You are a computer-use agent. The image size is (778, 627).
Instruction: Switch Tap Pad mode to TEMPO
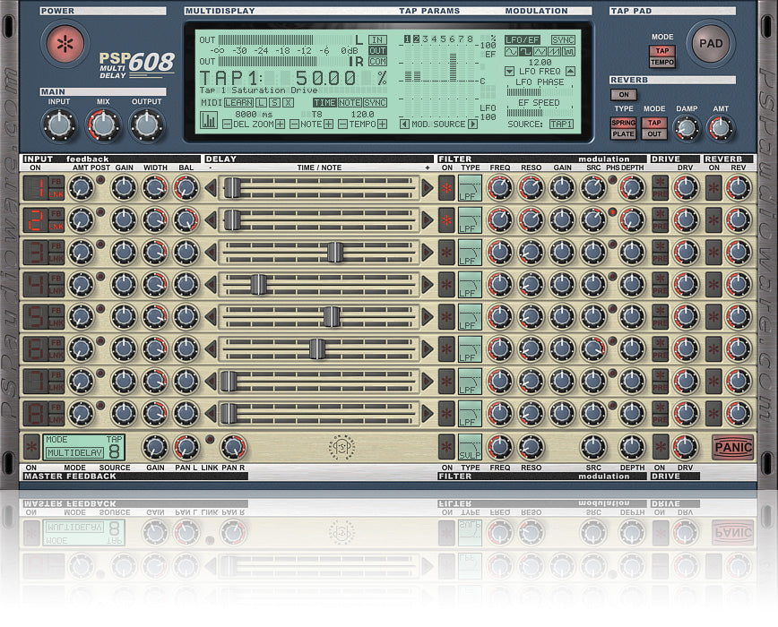click(x=662, y=62)
